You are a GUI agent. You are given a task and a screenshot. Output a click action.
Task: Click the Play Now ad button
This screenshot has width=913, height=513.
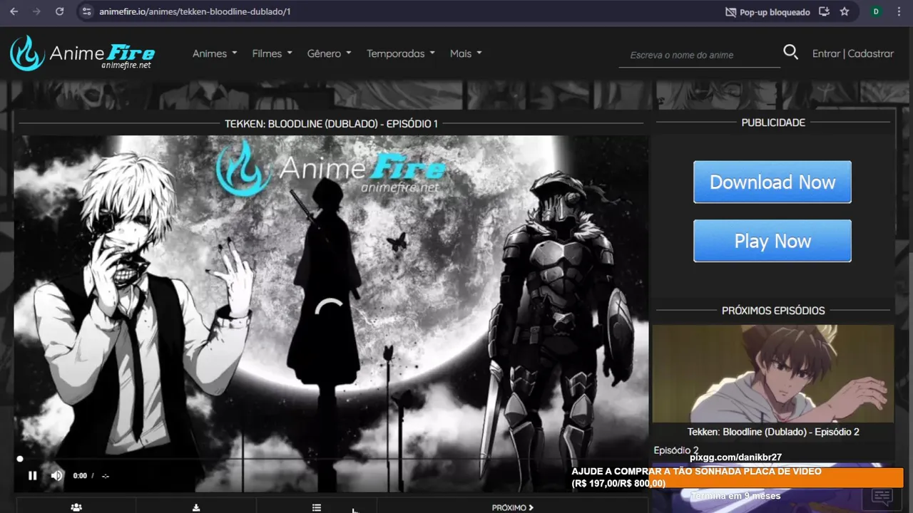772,241
